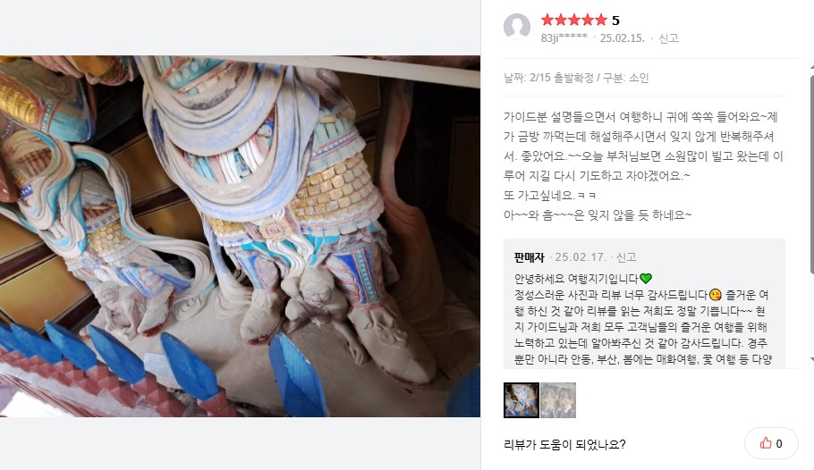Report the seller reply via 신고 next to 25.02.17.
The height and width of the screenshot is (470, 814).
coord(626,257)
